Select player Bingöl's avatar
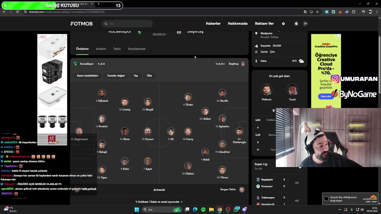 (148, 102)
